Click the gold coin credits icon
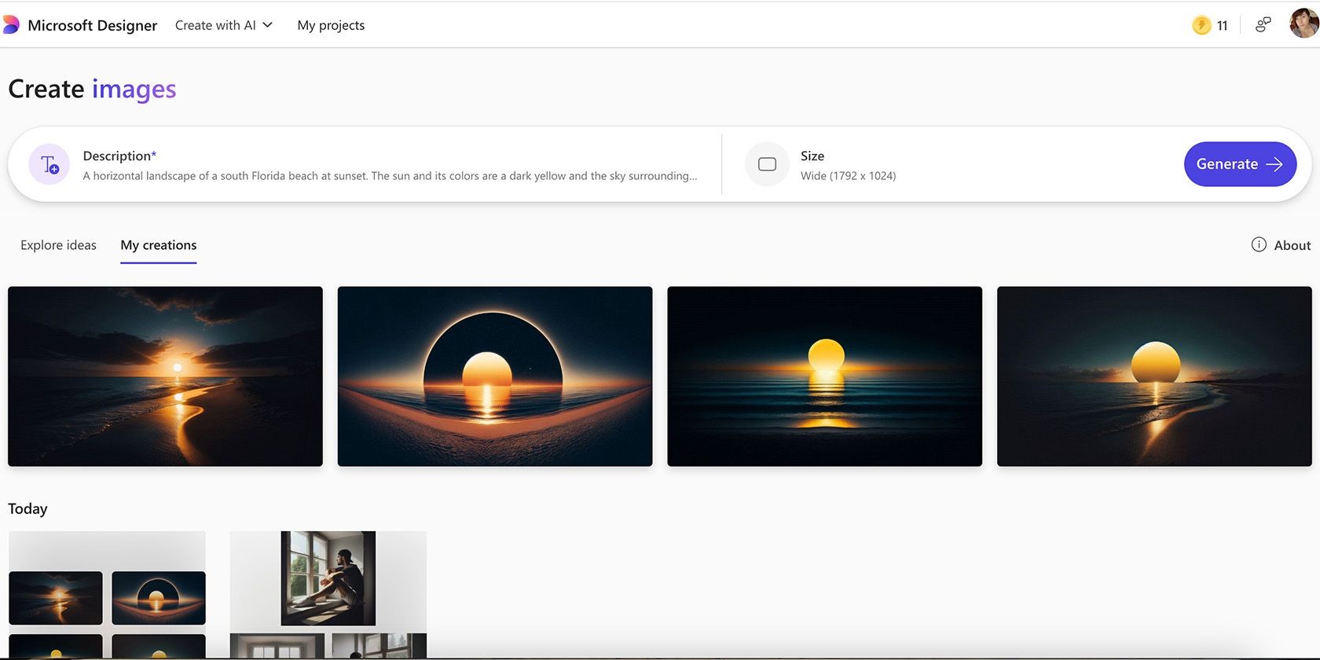1320x660 pixels. (x=1201, y=25)
